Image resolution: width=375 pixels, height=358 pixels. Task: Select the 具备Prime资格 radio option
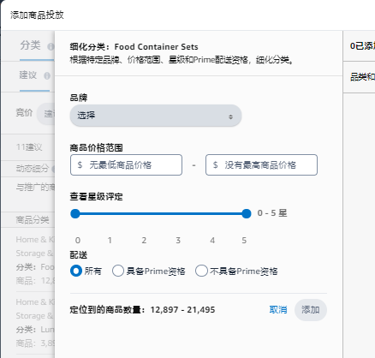pos(118,271)
